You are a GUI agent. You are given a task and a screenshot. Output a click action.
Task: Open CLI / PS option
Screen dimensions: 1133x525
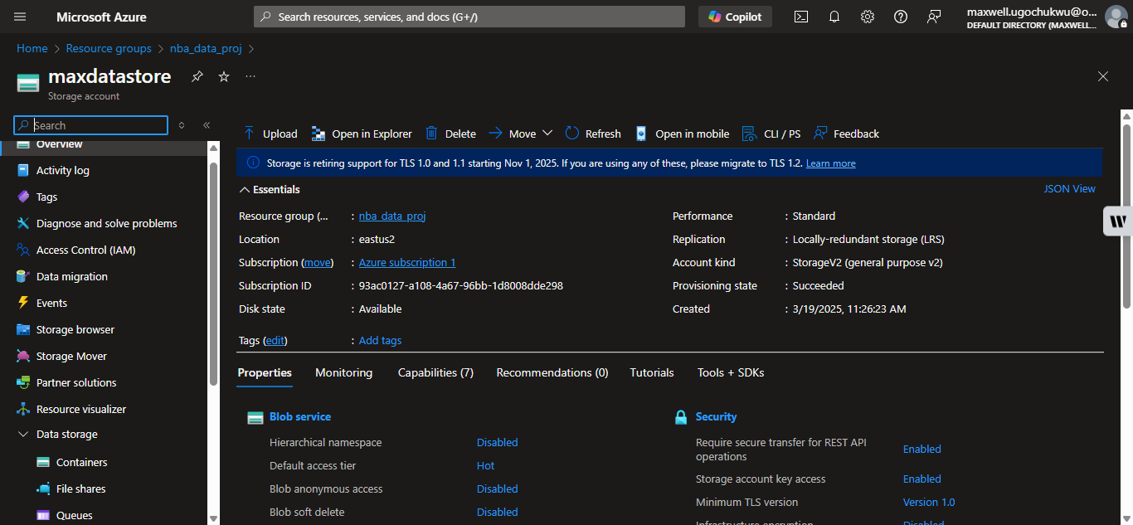tap(771, 134)
